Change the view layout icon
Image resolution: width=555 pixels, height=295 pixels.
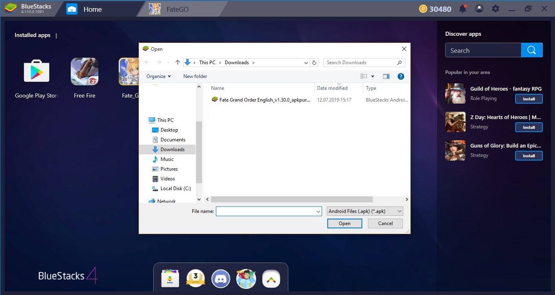(x=364, y=76)
